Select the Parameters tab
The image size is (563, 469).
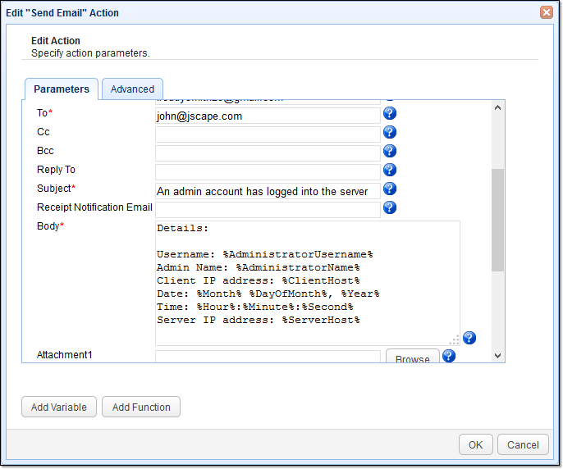(62, 89)
